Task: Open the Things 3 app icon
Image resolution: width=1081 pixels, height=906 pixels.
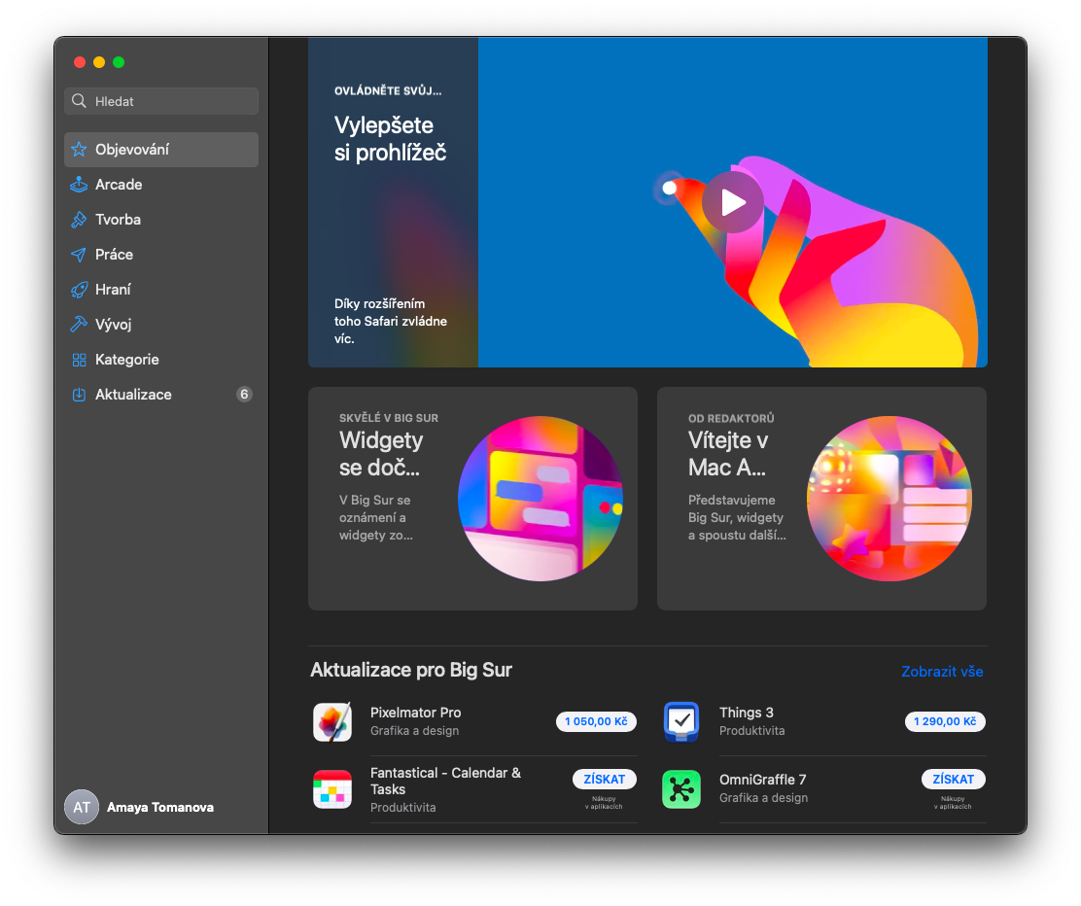Action: point(681,722)
